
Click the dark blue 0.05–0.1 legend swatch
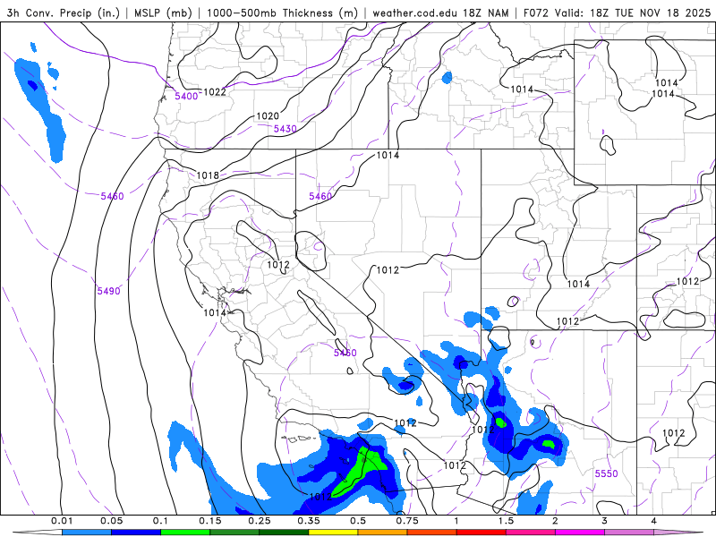[136, 533]
